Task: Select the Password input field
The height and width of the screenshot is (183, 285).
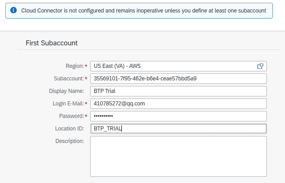Action: 178,116
